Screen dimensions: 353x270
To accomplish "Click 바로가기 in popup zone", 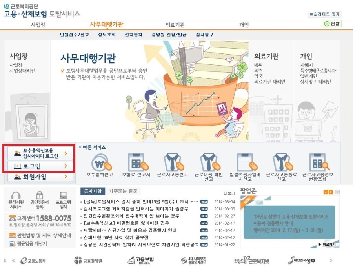I will 327,244.
